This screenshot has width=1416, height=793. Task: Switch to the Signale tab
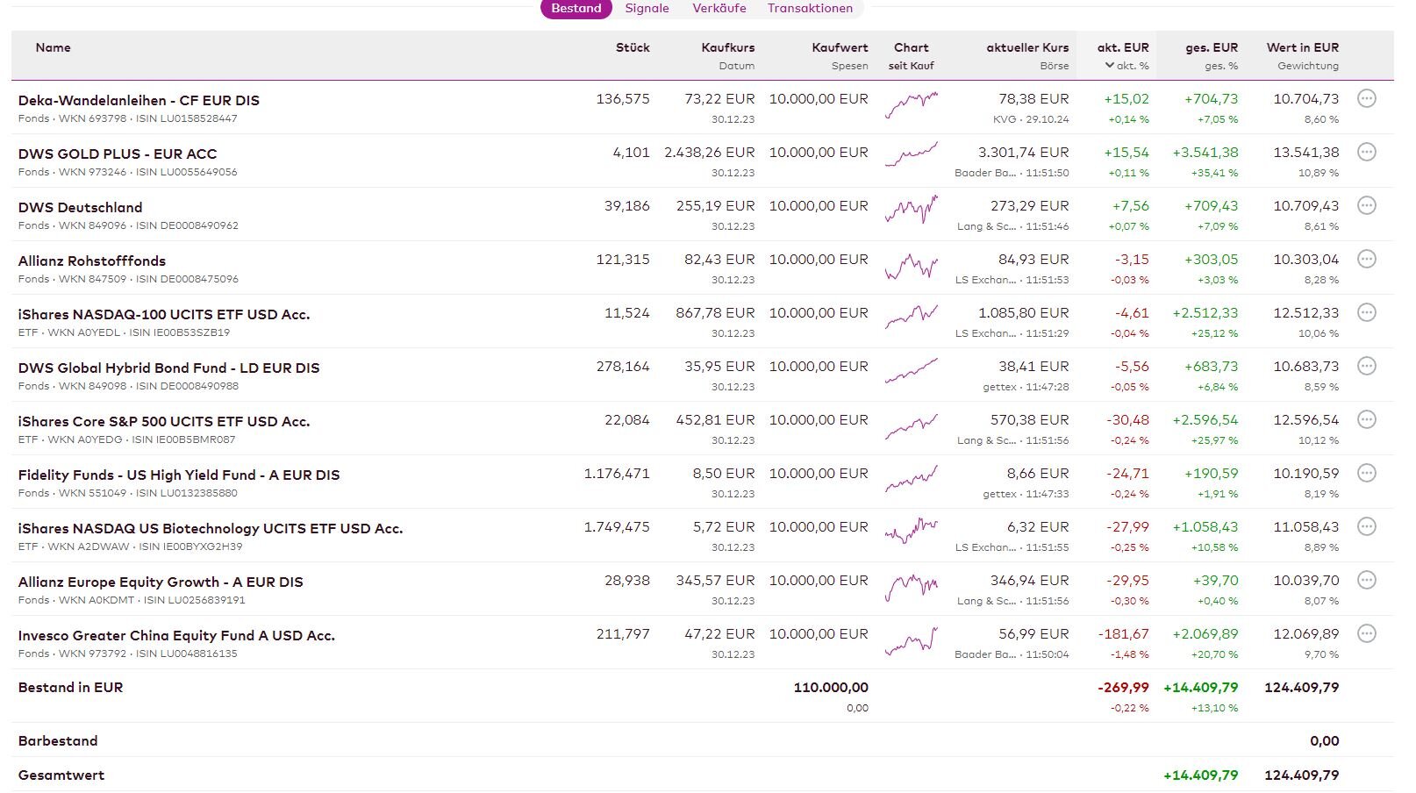647,9
